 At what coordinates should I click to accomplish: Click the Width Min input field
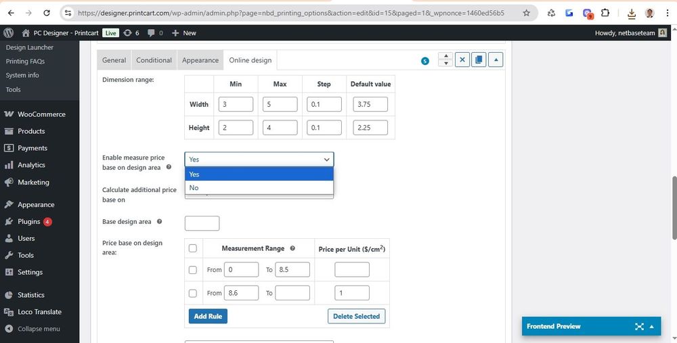(236, 104)
